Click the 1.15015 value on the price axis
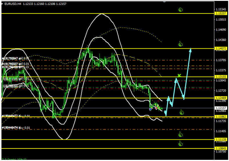 221,20
